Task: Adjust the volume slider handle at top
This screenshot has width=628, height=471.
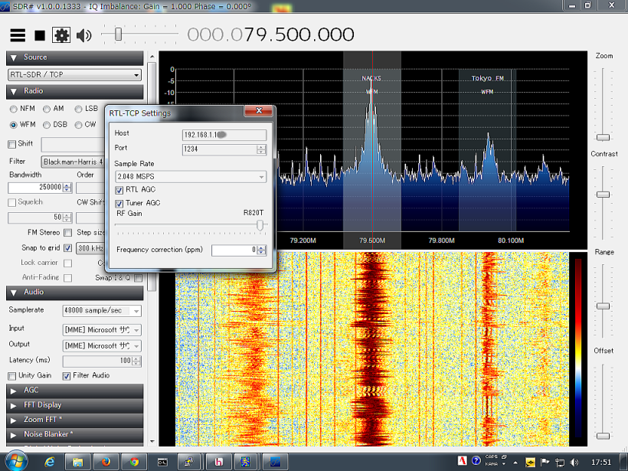Action: (118, 34)
